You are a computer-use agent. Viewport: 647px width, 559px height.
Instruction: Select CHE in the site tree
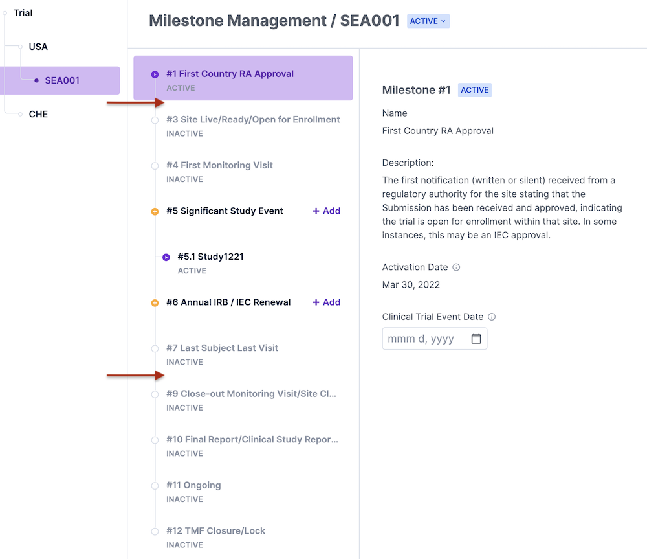tap(38, 114)
